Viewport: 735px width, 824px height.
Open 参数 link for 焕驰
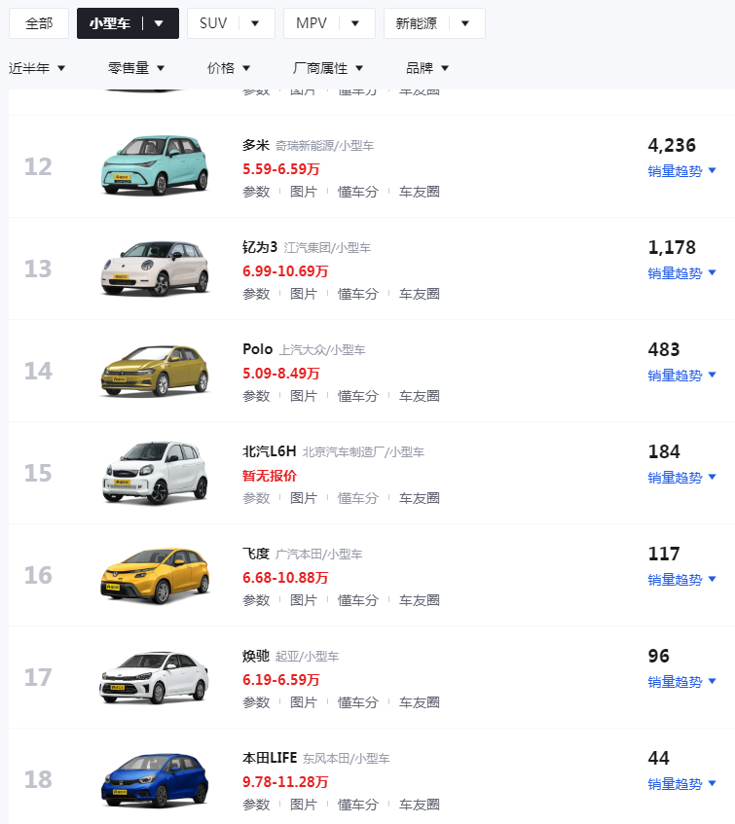tap(256, 702)
